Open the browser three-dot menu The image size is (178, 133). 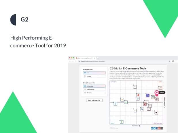[x=176, y=61]
